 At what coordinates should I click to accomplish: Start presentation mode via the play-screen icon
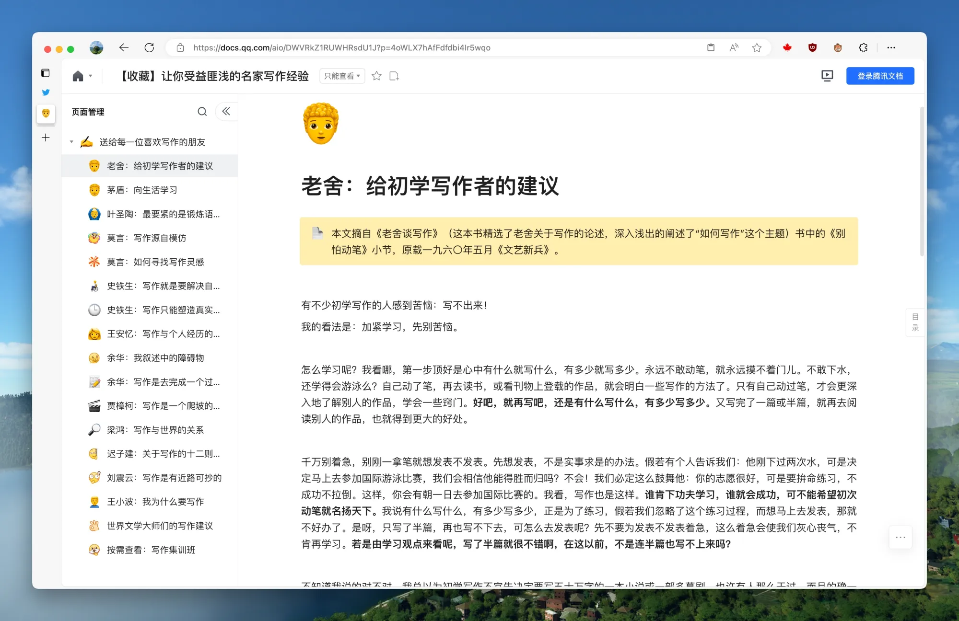(x=827, y=76)
